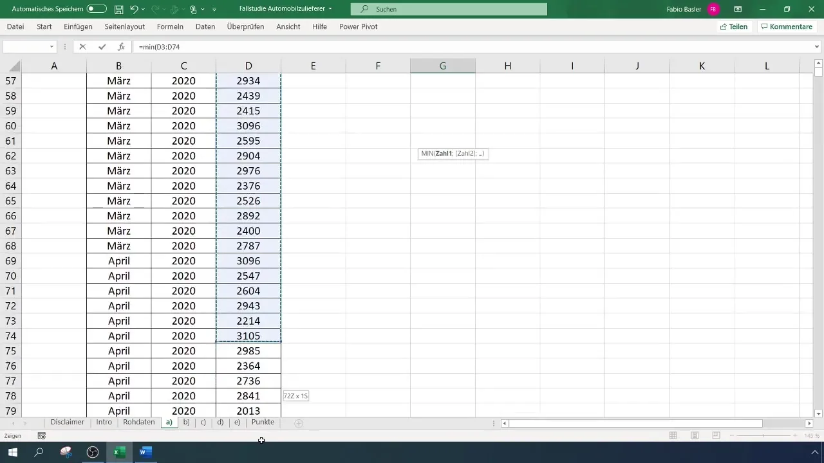Click cell D73 containing 2214
The height and width of the screenshot is (463, 824).
tap(248, 321)
